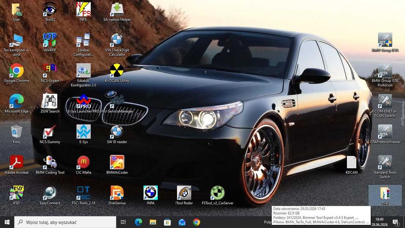Launch ITool Radar
Image resolution: width=405 pixels, height=228 pixels.
(184, 196)
